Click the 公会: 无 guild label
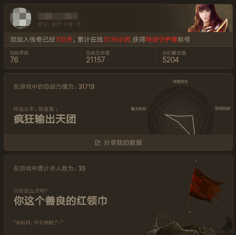This screenshot has height=235, width=236. (x=72, y=24)
